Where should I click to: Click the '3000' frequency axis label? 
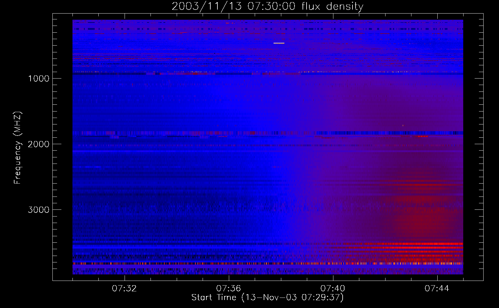click(x=39, y=210)
